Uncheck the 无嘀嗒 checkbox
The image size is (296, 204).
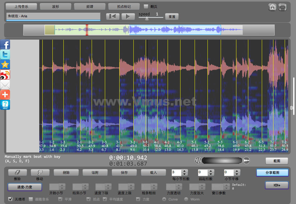[x=10, y=199]
